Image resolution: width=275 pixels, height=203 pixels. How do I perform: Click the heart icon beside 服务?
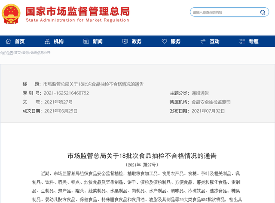click(x=164, y=41)
